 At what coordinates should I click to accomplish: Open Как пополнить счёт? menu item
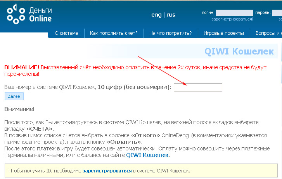(x=114, y=33)
